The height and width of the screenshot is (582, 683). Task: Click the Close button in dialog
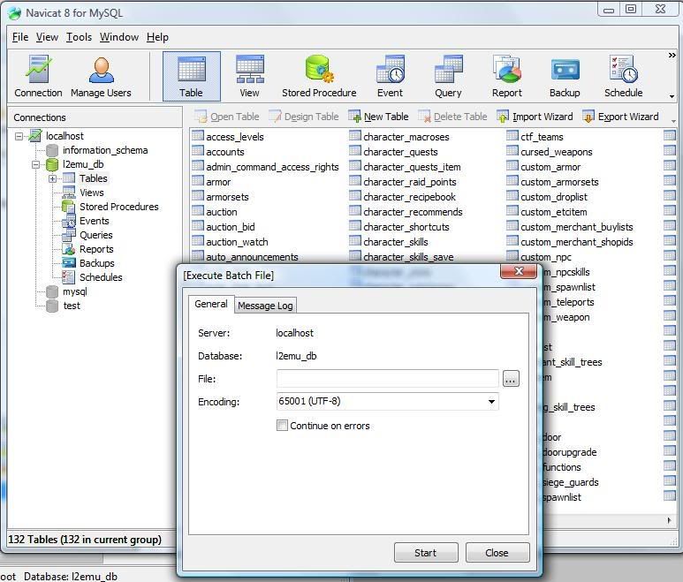tap(497, 552)
